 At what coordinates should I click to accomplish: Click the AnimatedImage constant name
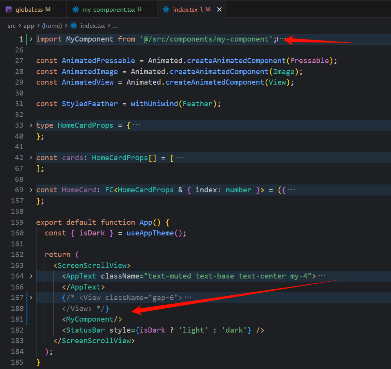coord(90,72)
